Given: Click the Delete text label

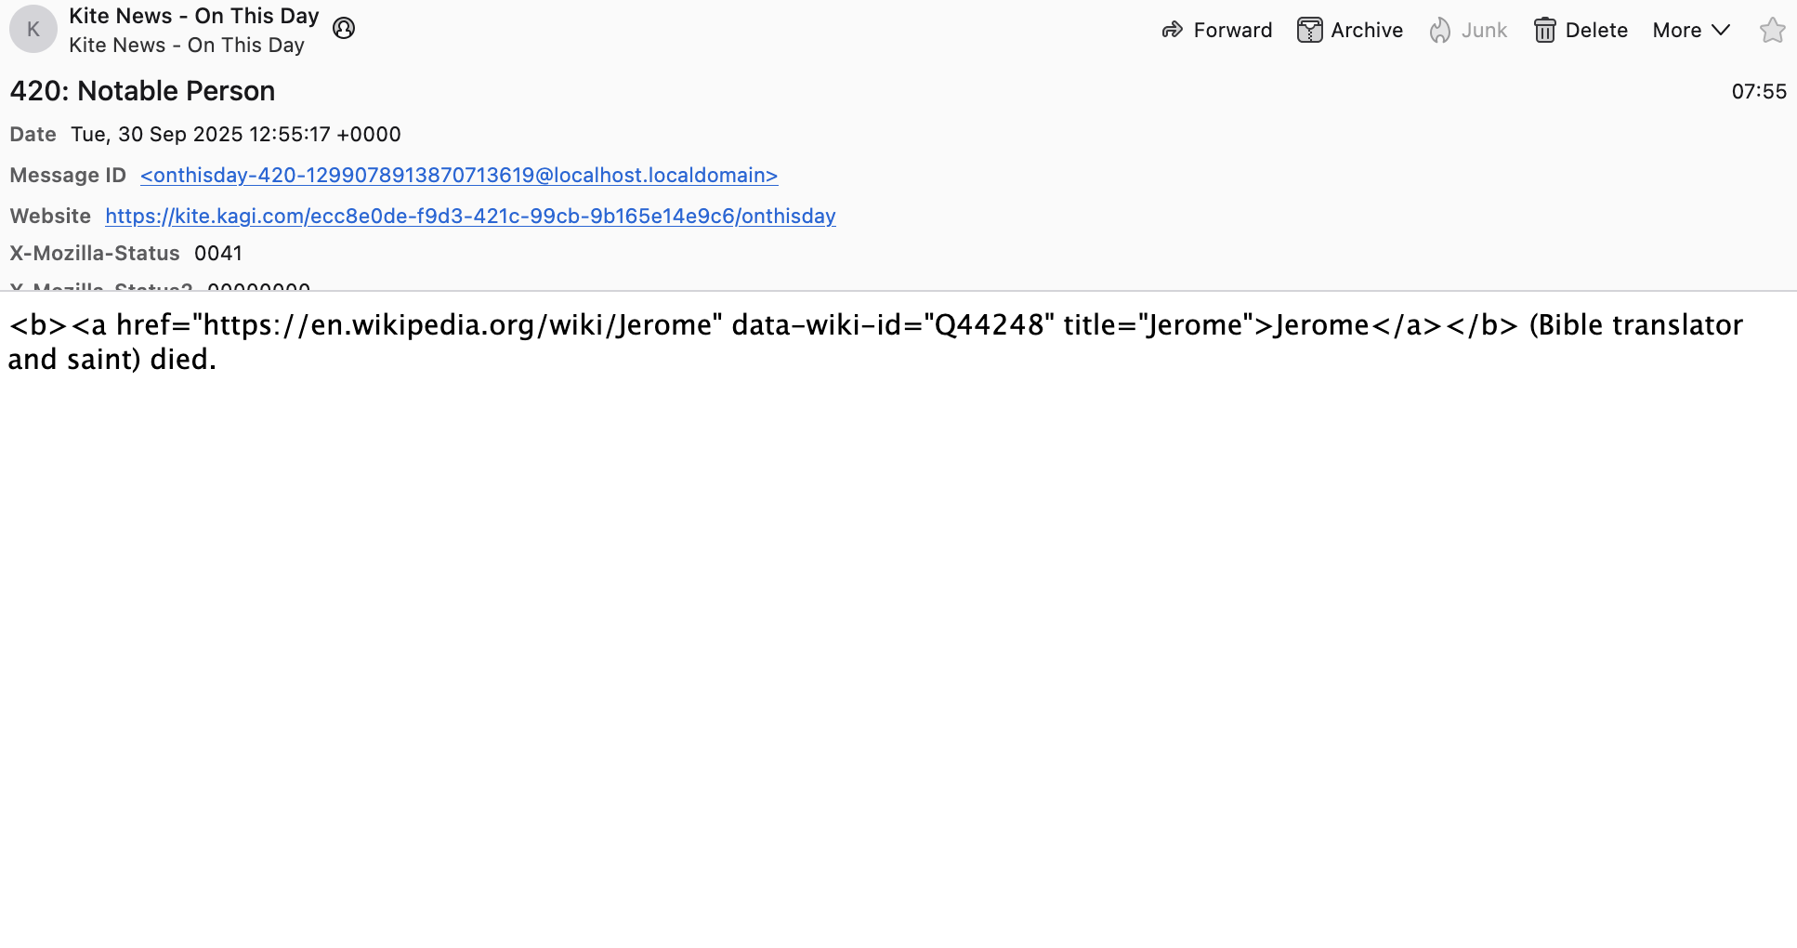Looking at the screenshot, I should [1597, 30].
